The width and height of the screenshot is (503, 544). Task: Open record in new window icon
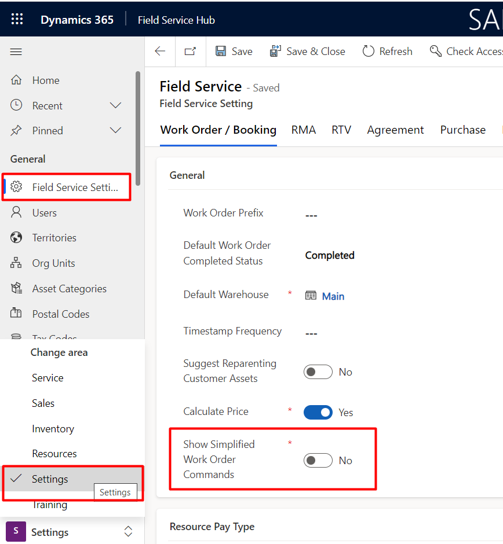point(190,52)
